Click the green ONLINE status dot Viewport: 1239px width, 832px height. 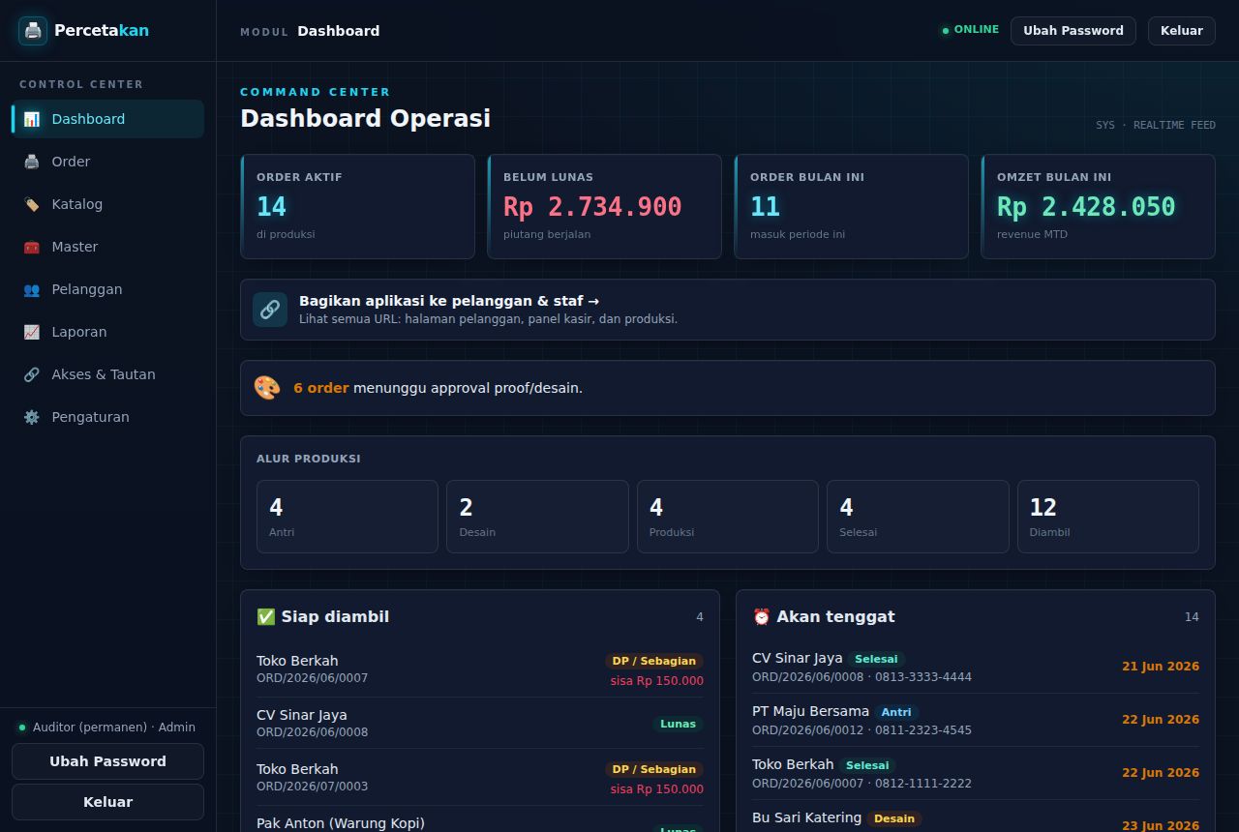[x=946, y=31]
